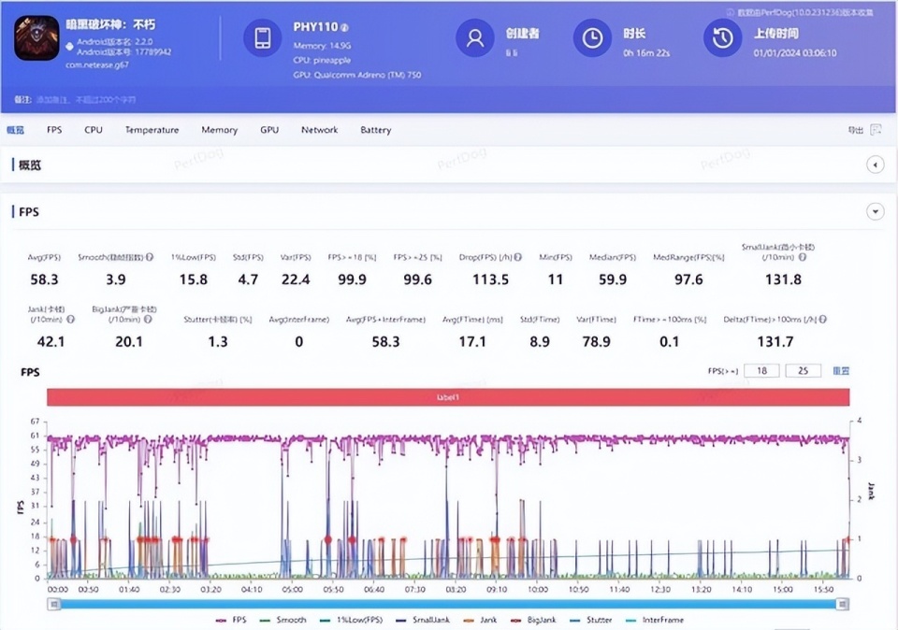Click the creator user profile icon
Viewport: 898px width, 630px height.
(475, 38)
